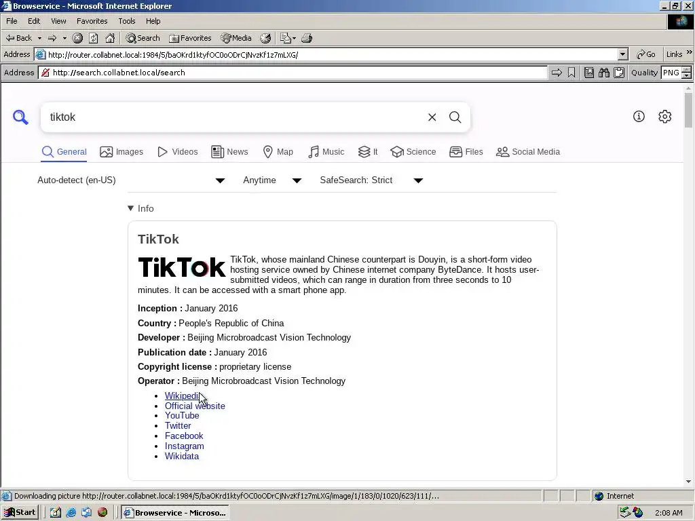This screenshot has height=521, width=695.
Task: Decrease Quality with the down stepper
Action: [687, 76]
